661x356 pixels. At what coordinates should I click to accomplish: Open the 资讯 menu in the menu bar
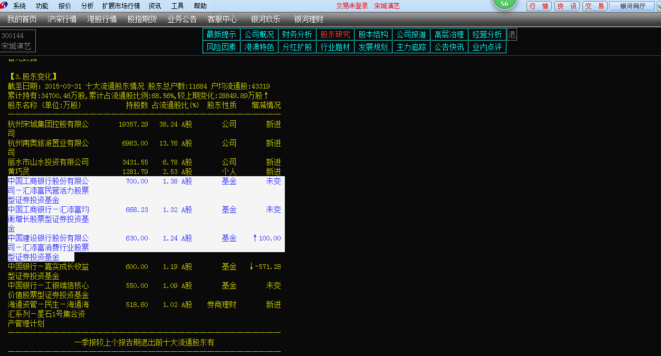(155, 6)
